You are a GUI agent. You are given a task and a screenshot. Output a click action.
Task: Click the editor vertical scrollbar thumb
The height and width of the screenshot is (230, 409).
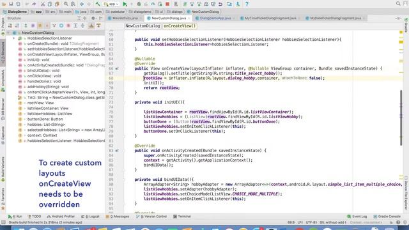[x=401, y=118]
